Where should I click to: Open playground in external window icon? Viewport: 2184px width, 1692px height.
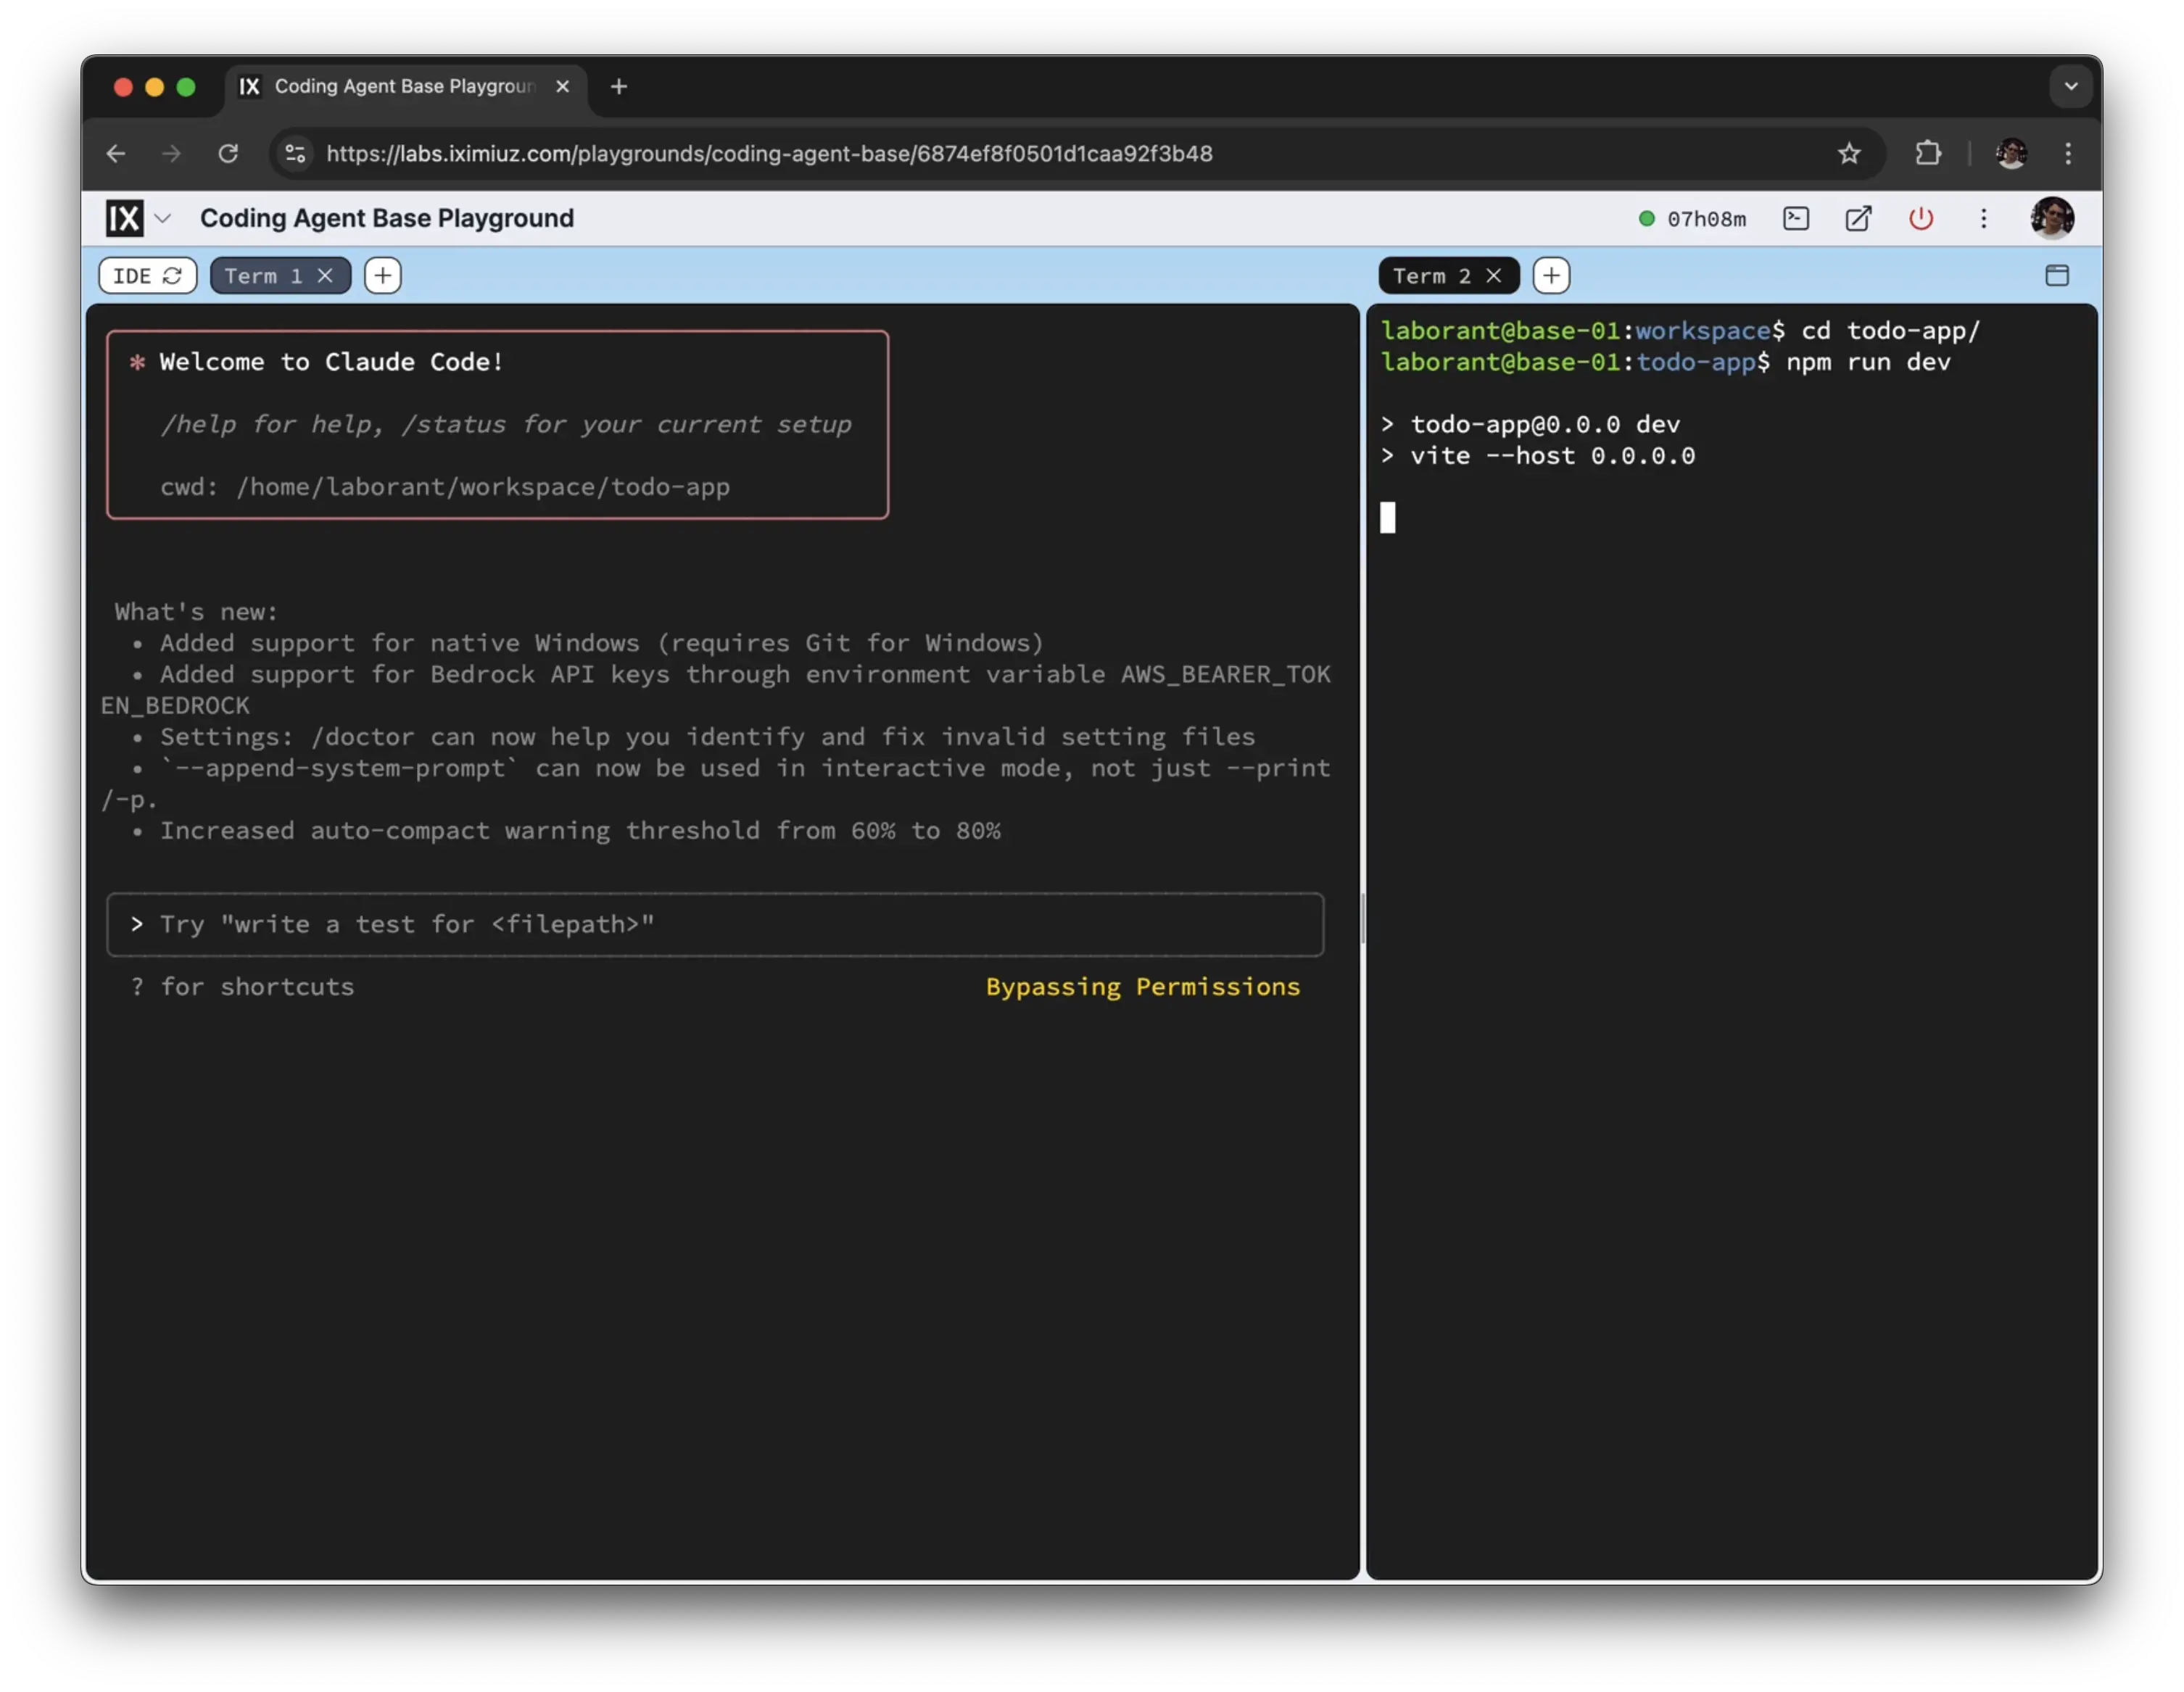(1858, 219)
